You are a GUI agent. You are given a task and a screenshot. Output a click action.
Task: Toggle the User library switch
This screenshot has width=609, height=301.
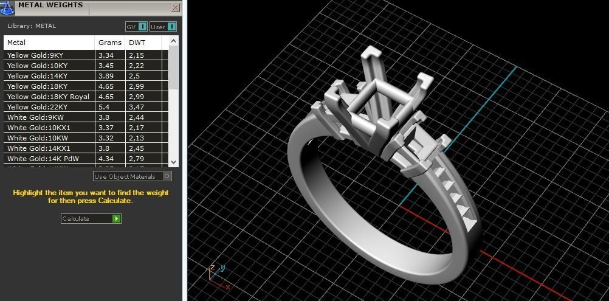[163, 27]
